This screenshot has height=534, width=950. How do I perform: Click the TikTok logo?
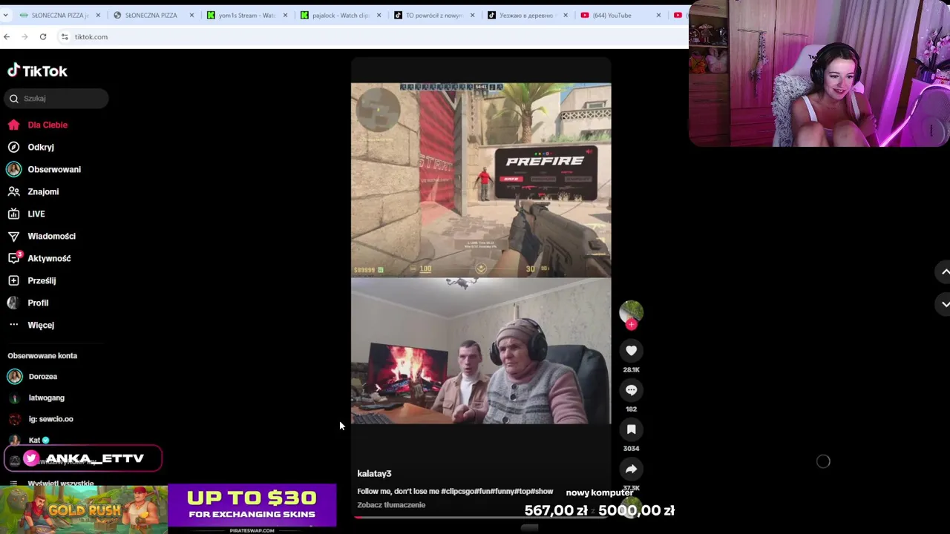(x=37, y=70)
